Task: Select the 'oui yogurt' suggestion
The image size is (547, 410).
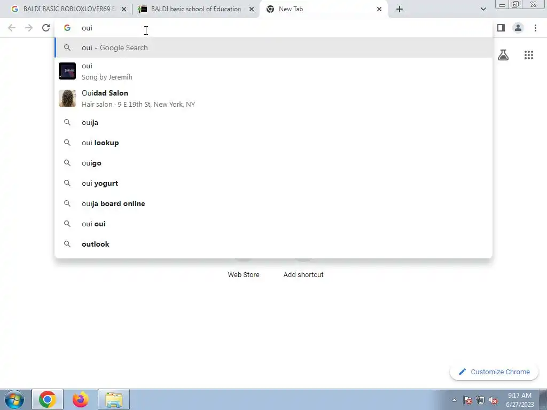Action: (273, 183)
